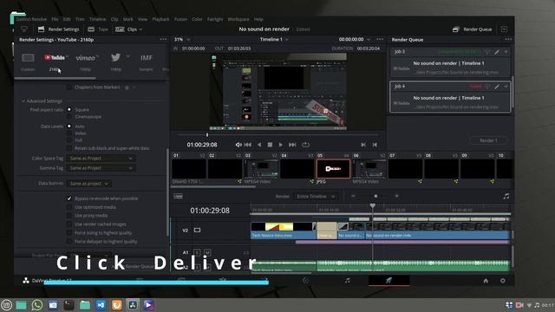555x312 pixels.
Task: Enable Chapters from Markers checkbox
Action: 69,88
